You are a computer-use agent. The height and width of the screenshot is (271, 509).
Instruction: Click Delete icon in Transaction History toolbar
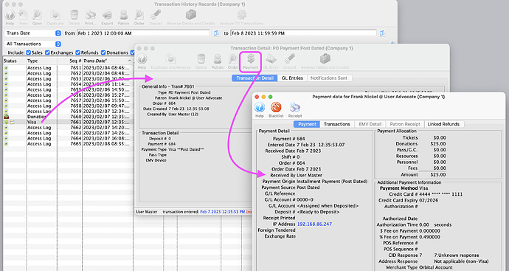[x=74, y=15]
